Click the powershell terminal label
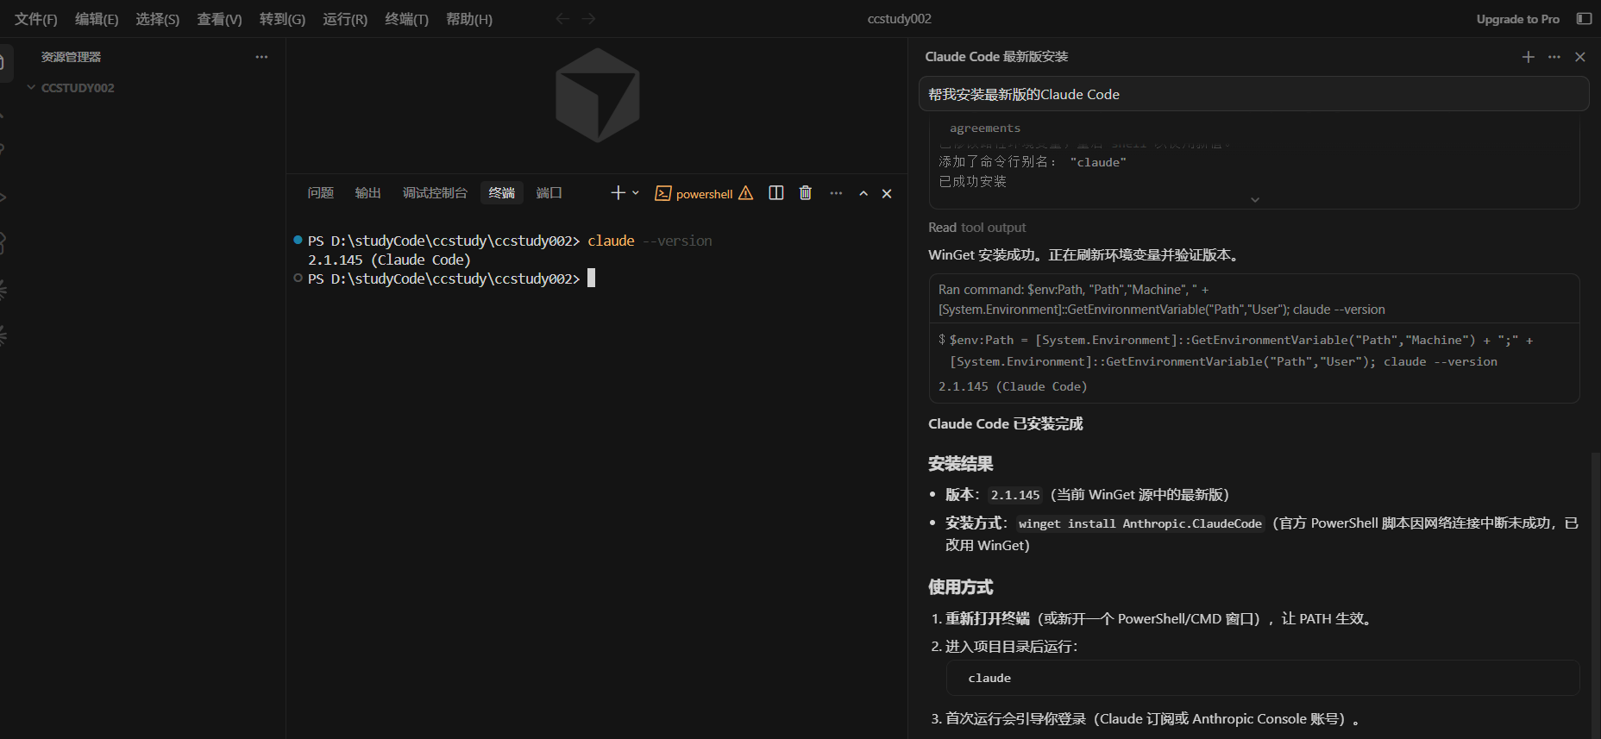This screenshot has width=1601, height=739. (705, 194)
